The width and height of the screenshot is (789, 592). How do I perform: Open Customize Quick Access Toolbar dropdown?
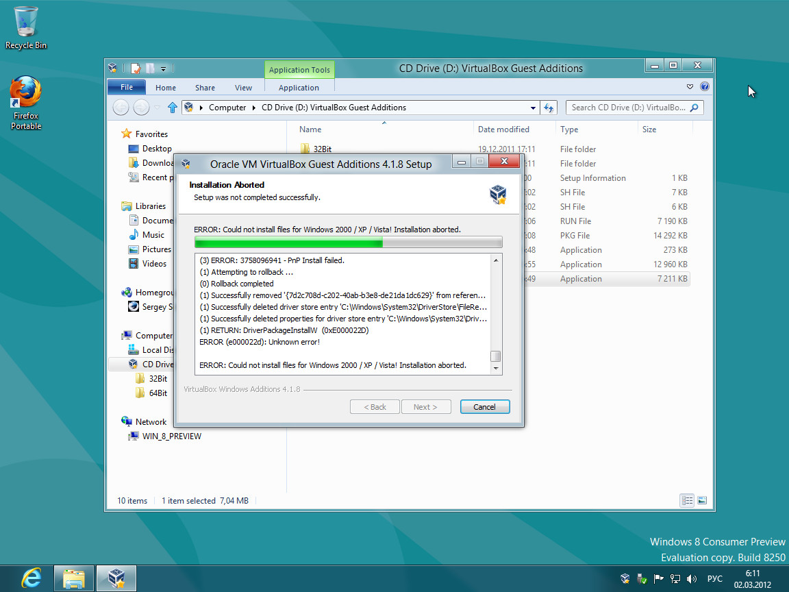[x=163, y=69]
